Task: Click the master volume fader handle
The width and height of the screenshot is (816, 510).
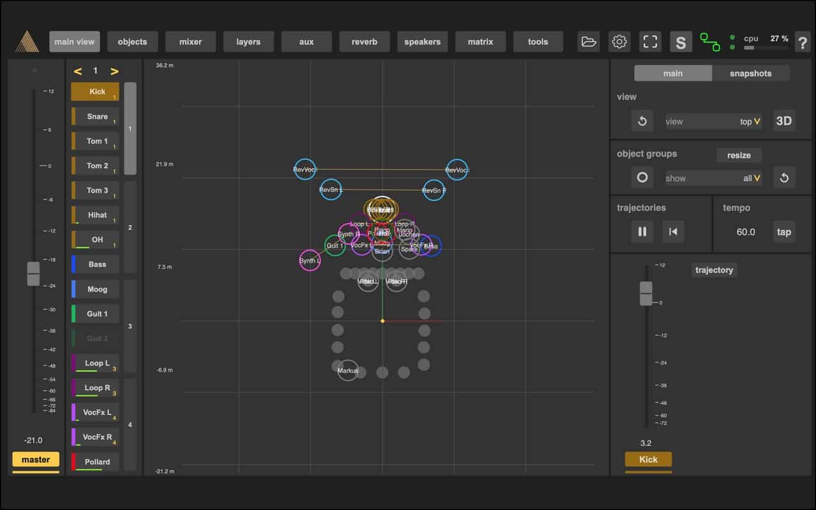Action: 33,273
